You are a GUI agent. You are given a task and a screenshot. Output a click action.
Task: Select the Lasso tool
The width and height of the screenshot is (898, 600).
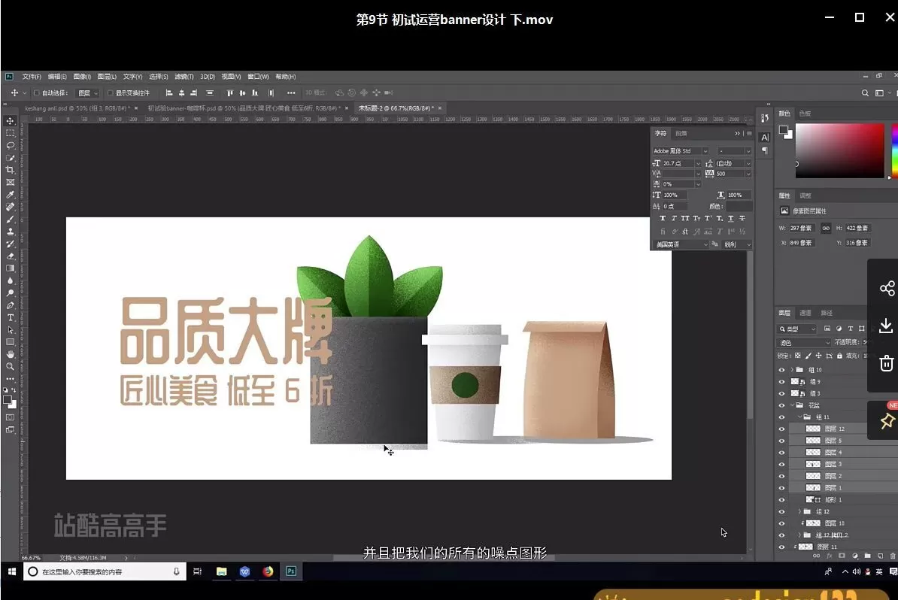11,144
